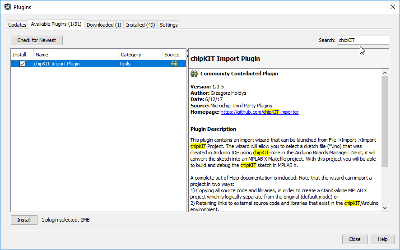Switch to the Settings tab
Viewport: 400px width, 250px height.
[x=168, y=25]
